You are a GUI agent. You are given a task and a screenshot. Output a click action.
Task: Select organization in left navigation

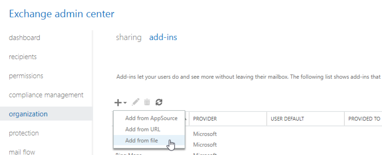[28, 114]
